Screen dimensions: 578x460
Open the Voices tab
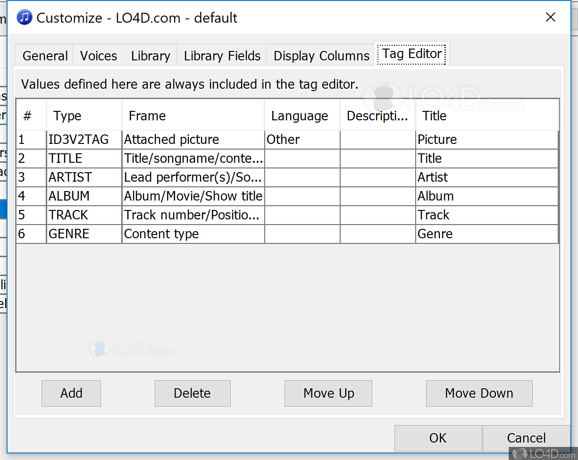point(99,56)
